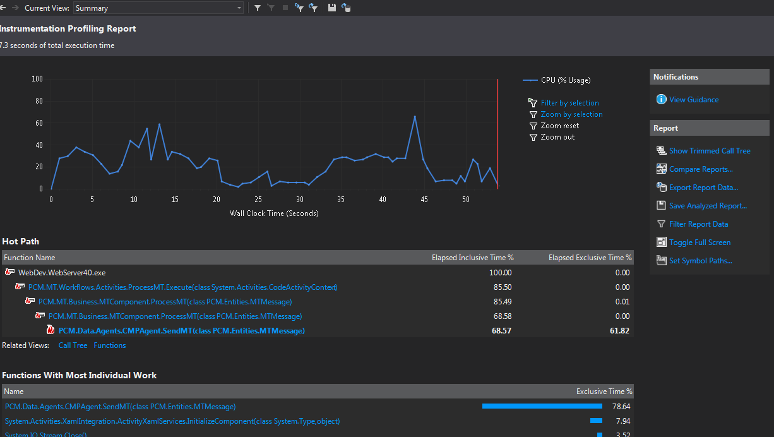
Task: Click the Show Trimmed Call Tree icon
Action: pyautogui.click(x=661, y=150)
